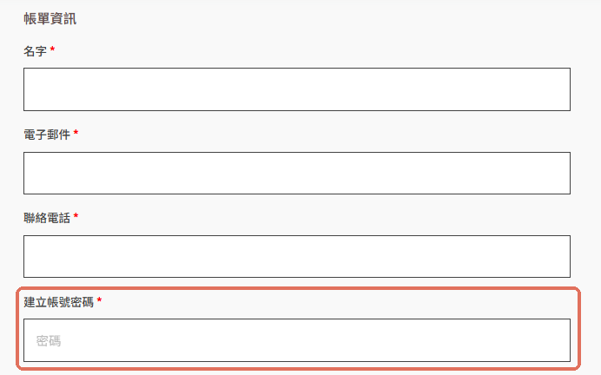601x375 pixels.
Task: Place the cursor in the contact phone box
Action: pos(297,256)
